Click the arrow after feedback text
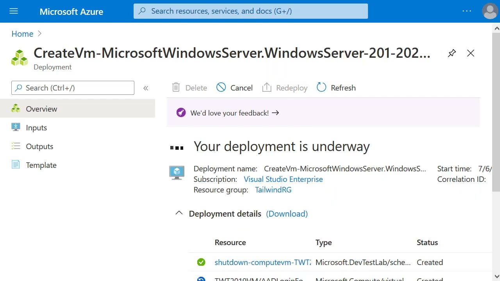The height and width of the screenshot is (281, 500). click(x=275, y=112)
